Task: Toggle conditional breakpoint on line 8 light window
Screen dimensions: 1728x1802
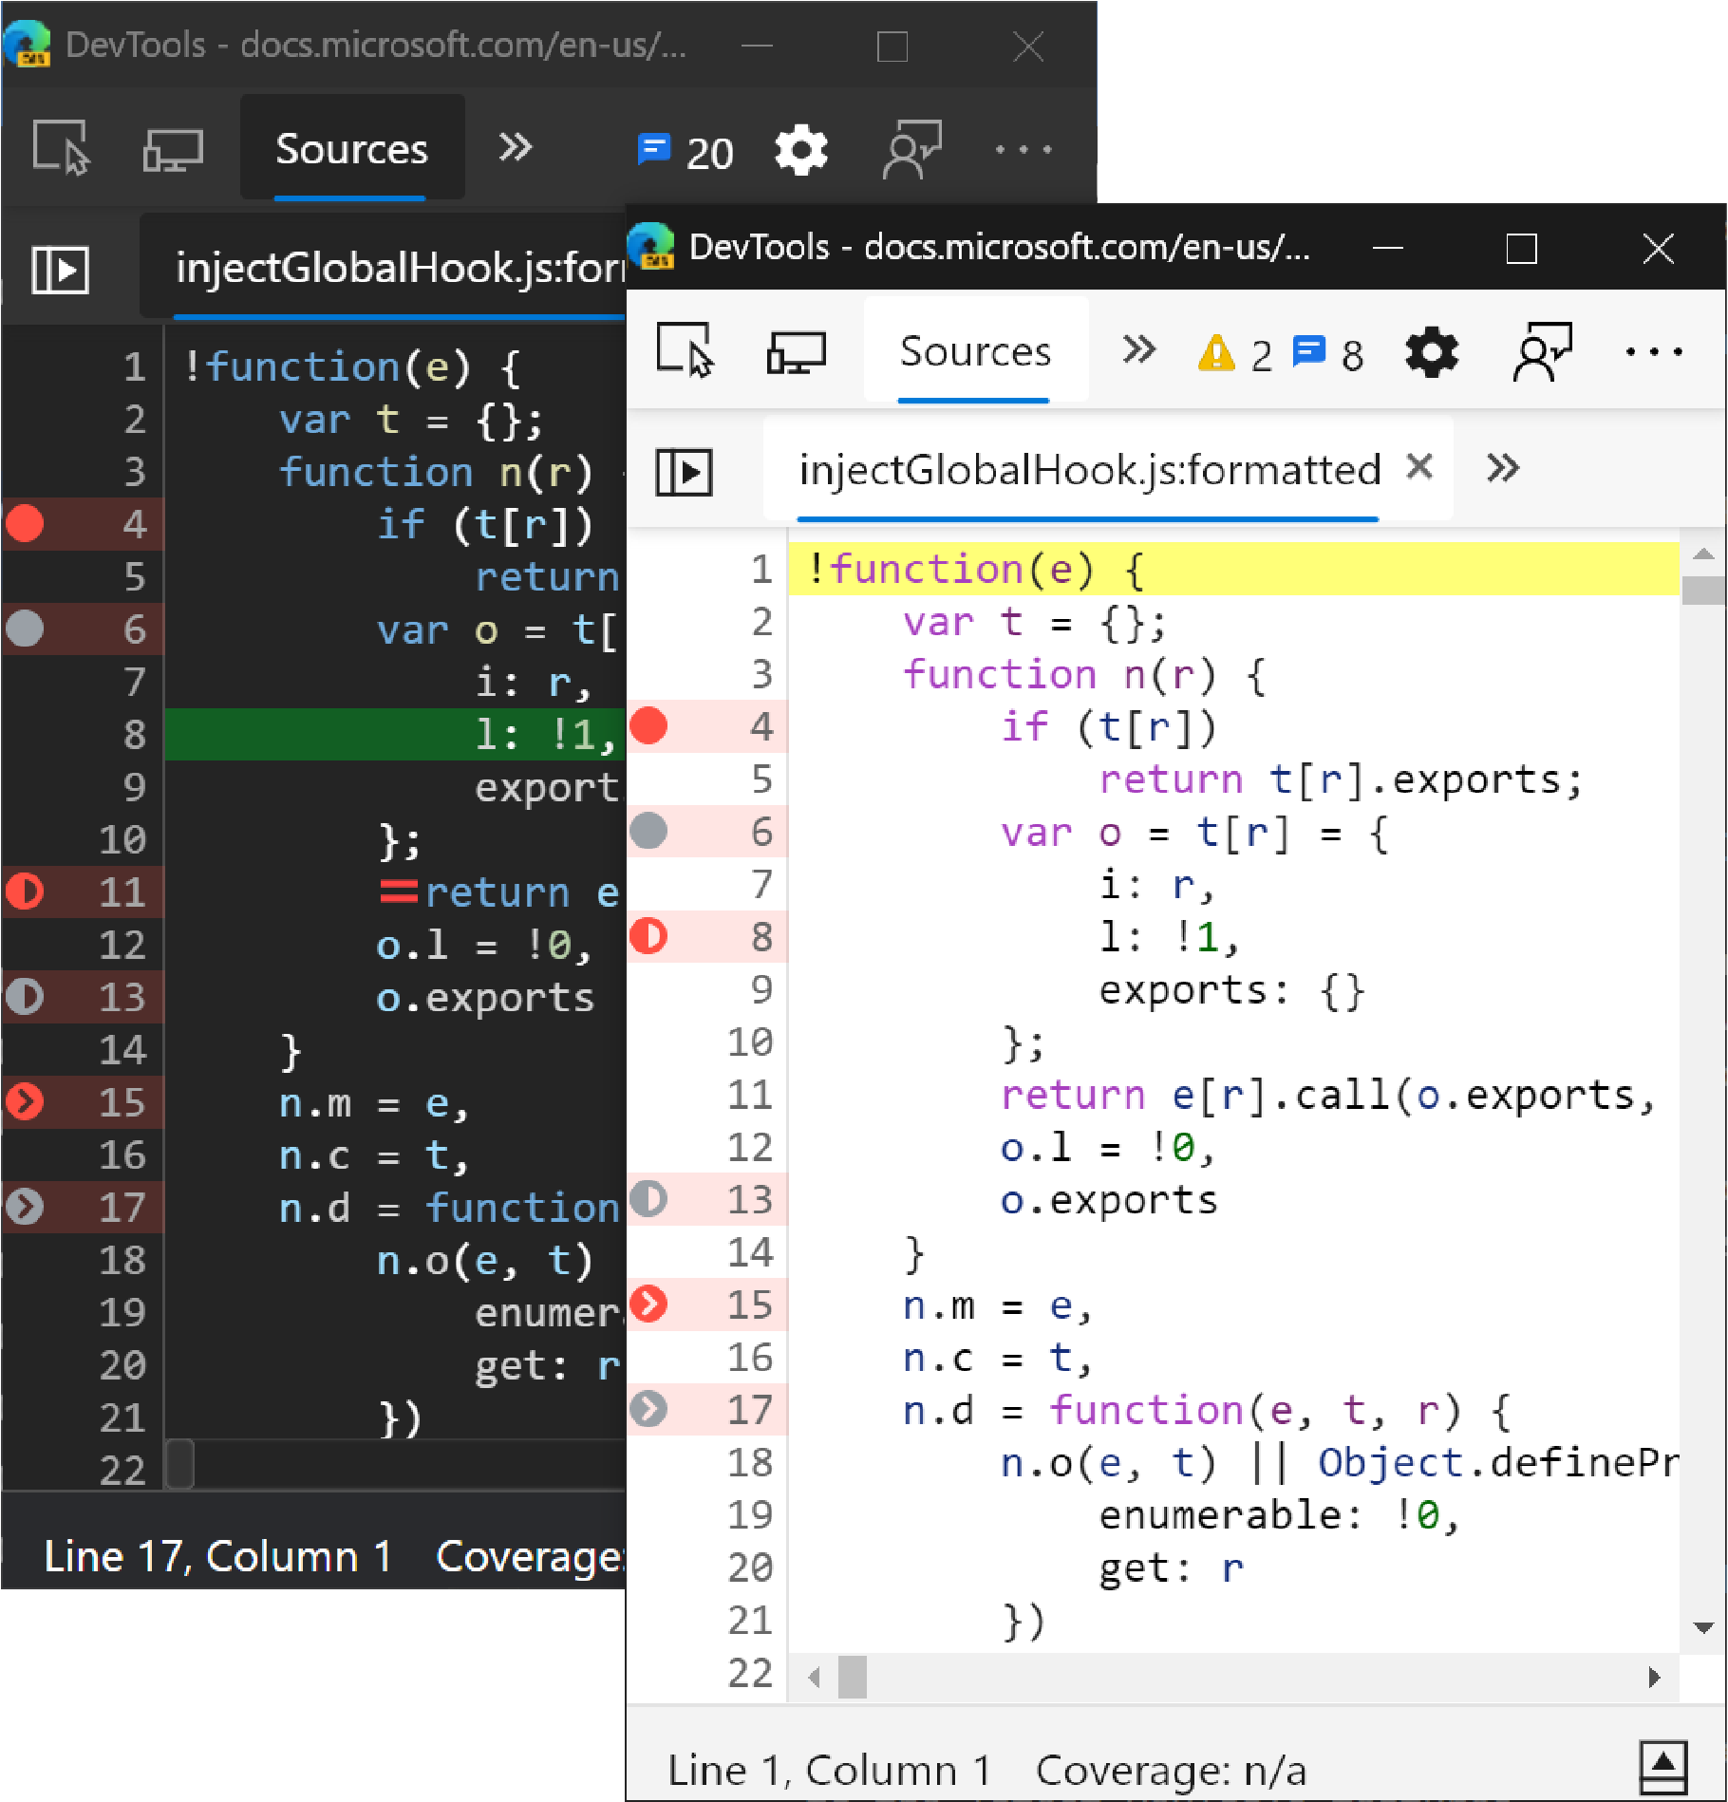Action: 649,936
